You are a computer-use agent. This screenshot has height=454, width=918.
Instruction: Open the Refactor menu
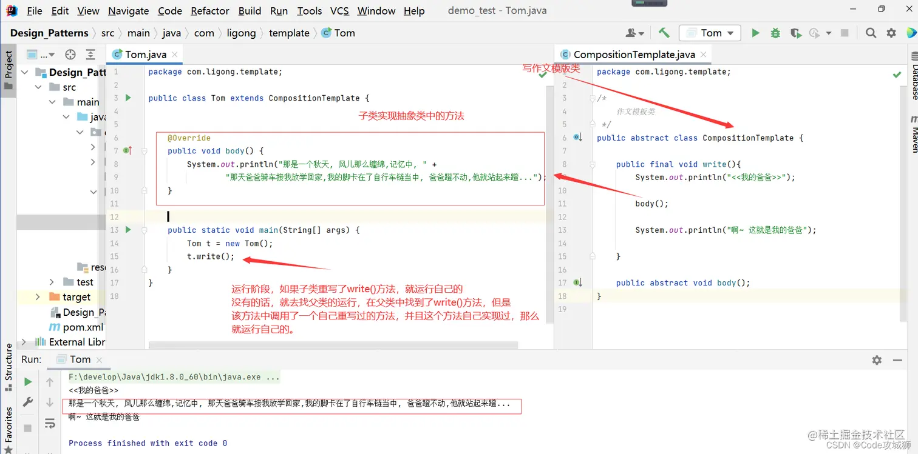point(210,11)
